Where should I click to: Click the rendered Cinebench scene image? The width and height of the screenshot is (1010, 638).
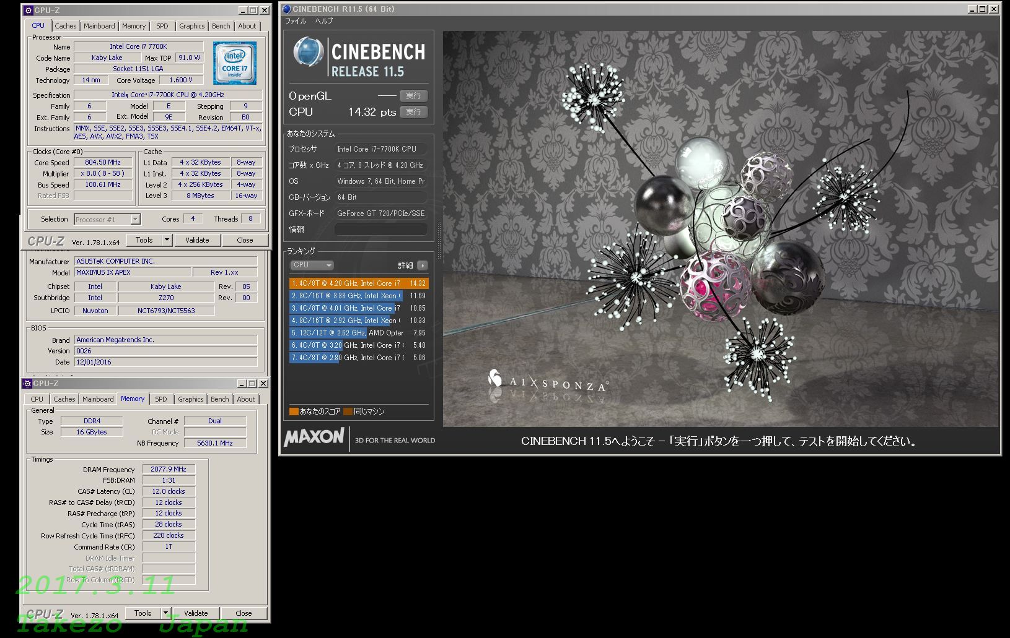[x=721, y=229]
